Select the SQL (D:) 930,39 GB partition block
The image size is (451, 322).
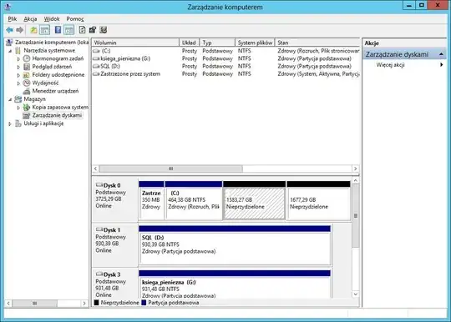point(235,245)
